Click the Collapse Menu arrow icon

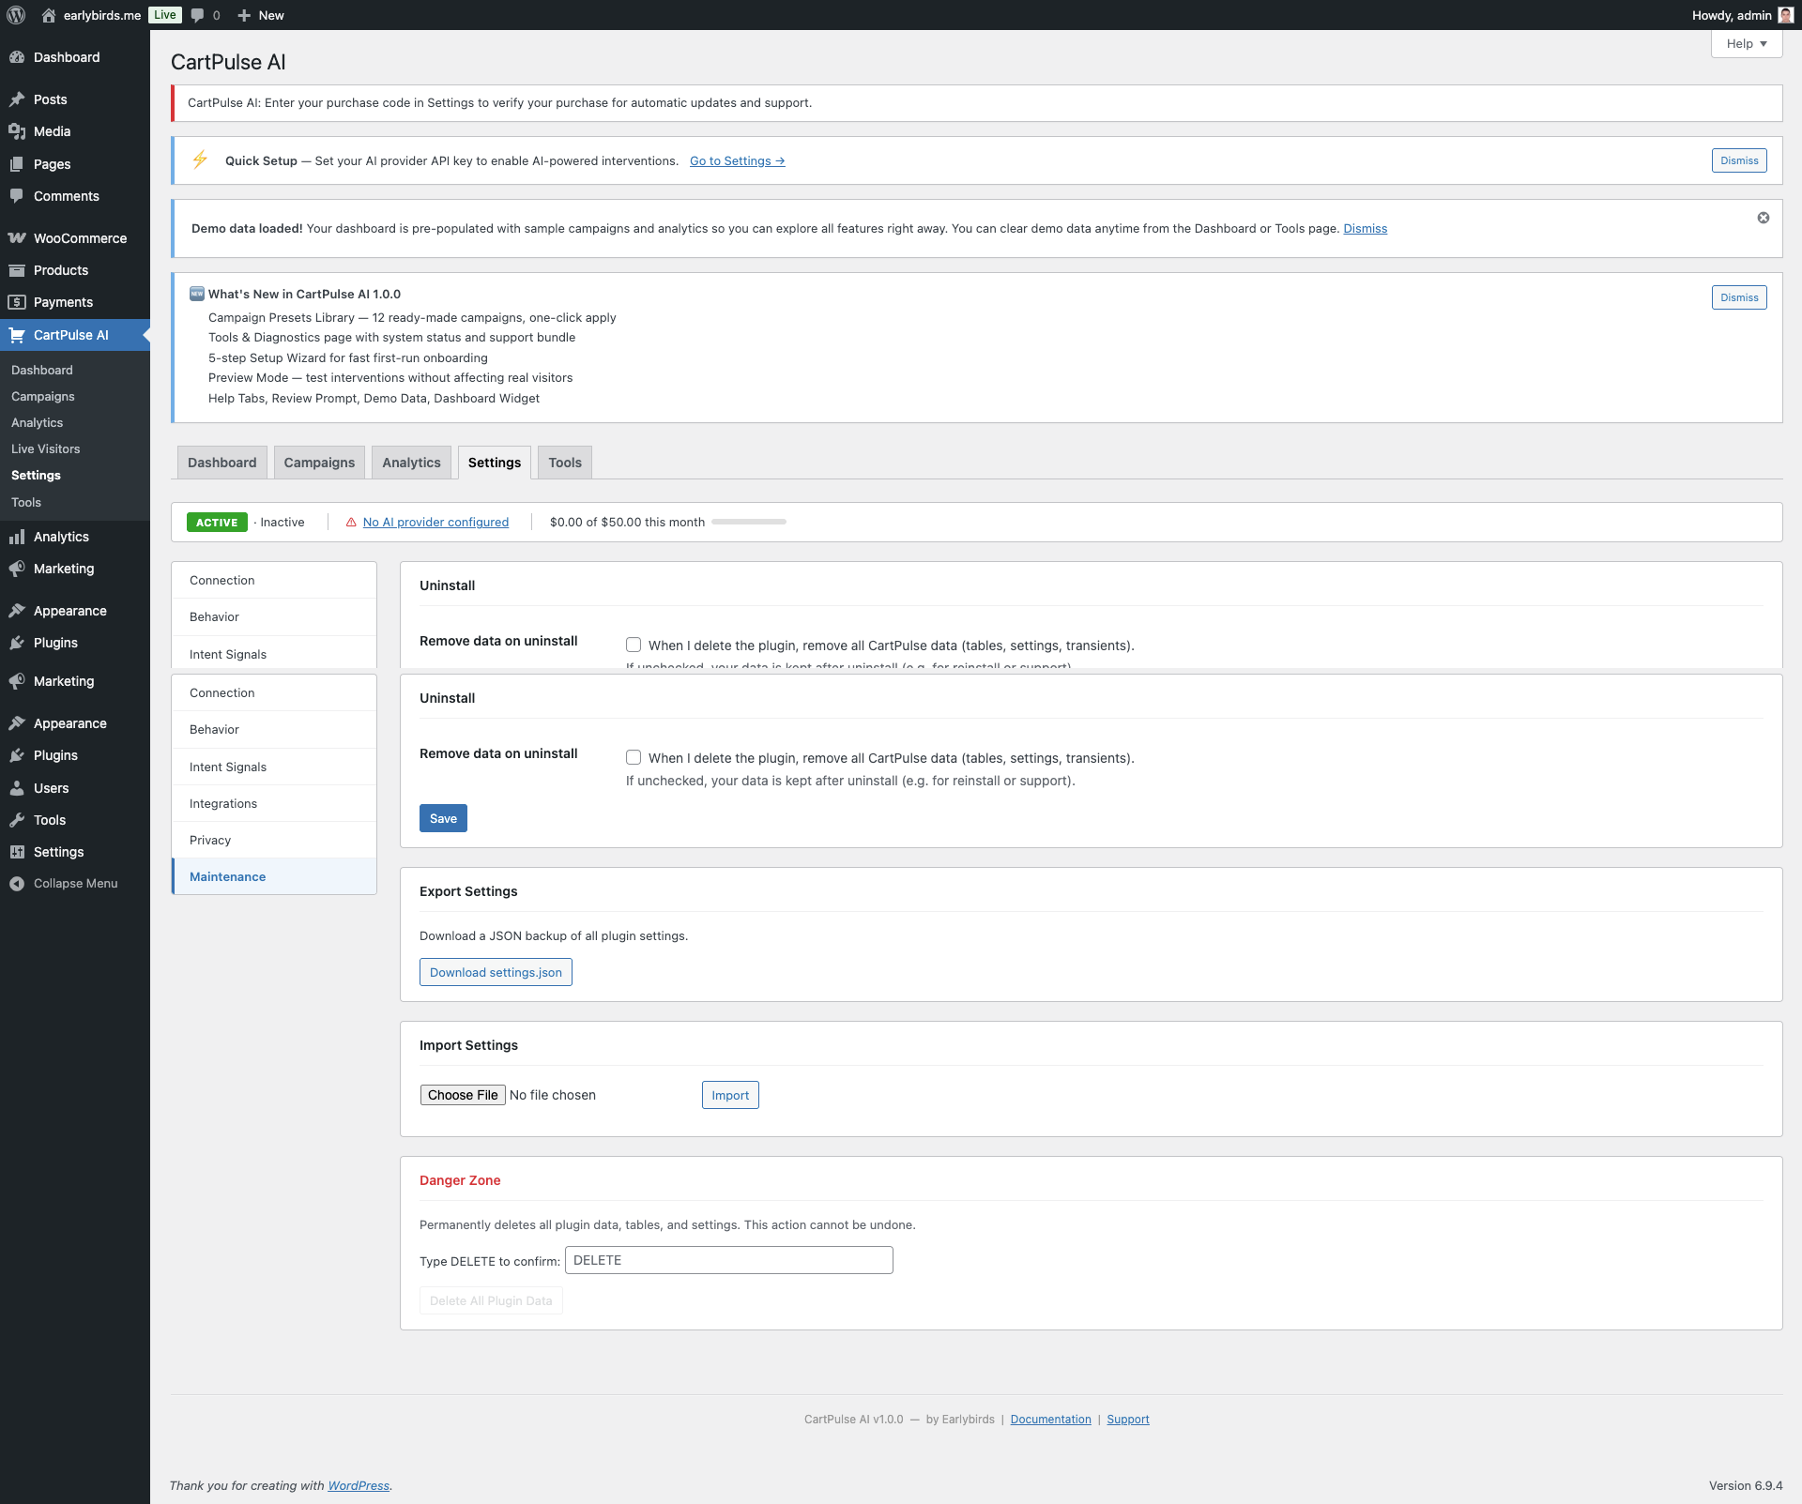[x=17, y=884]
